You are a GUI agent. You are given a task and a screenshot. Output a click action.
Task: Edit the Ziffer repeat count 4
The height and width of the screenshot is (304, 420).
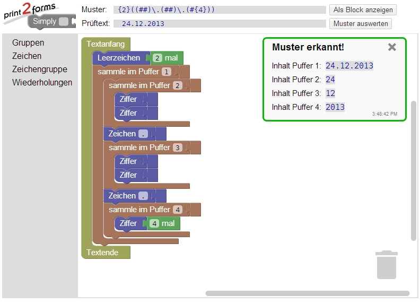point(154,224)
